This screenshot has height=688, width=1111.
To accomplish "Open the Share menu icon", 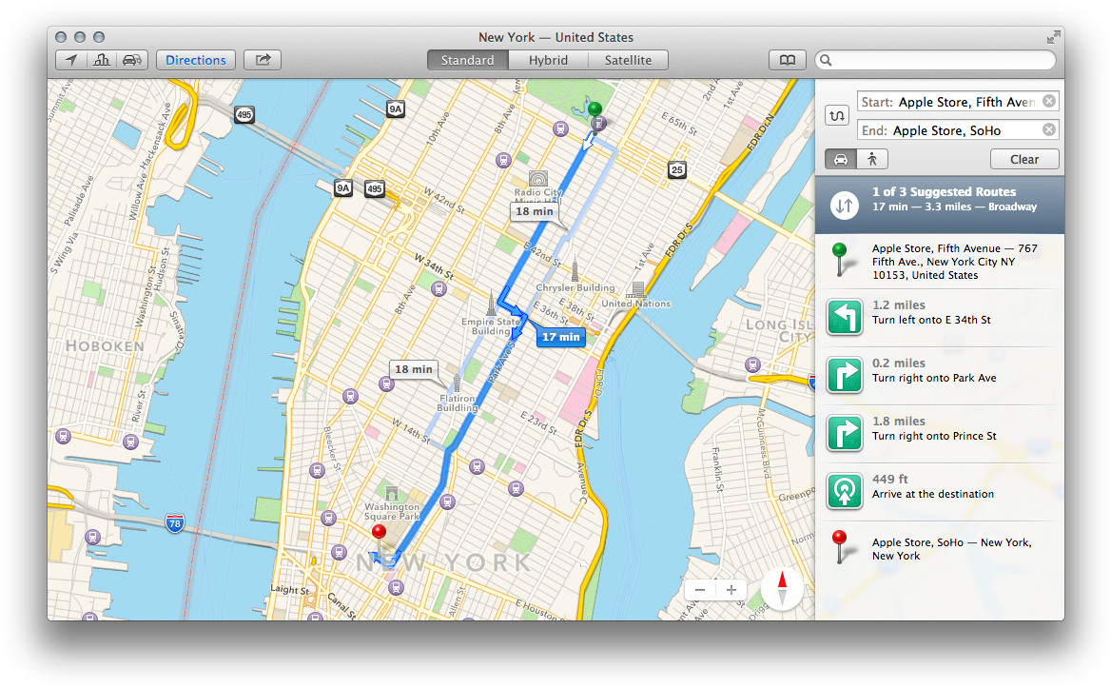I will 262,59.
